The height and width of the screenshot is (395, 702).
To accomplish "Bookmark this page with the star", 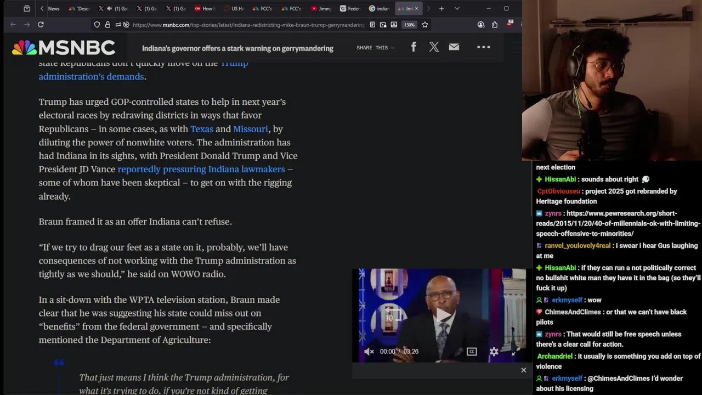I will (424, 25).
